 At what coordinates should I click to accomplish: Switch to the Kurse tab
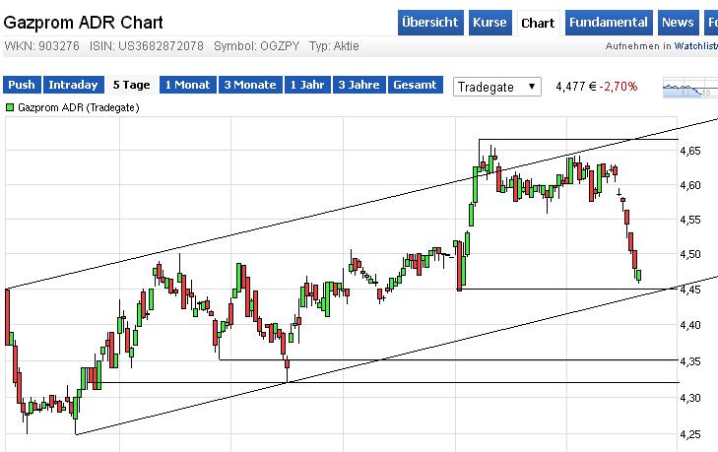click(x=490, y=23)
